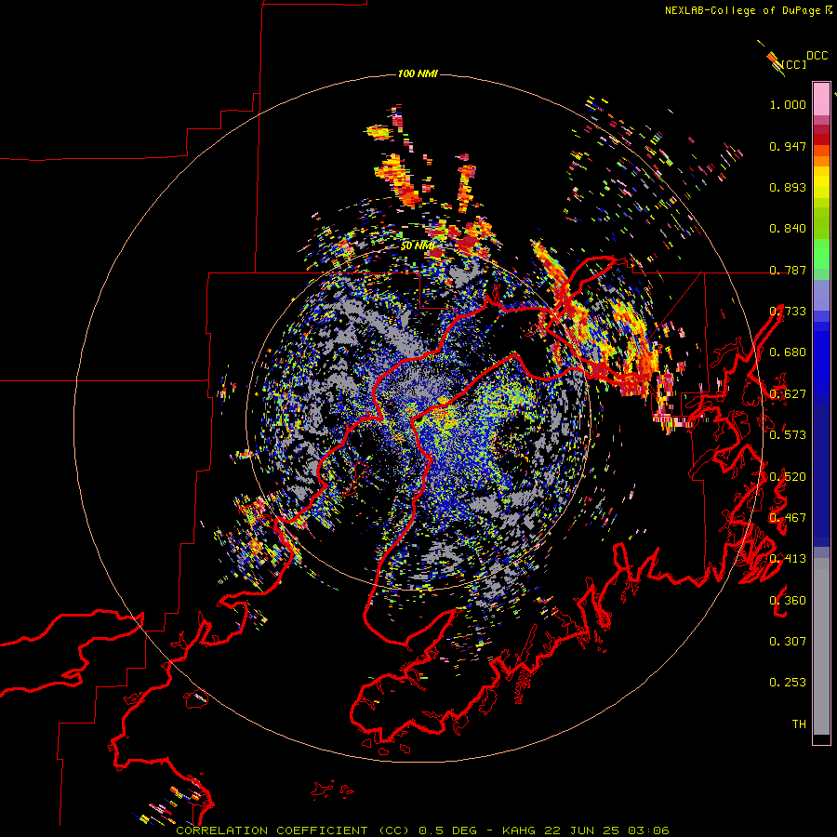Viewport: 837px width, 837px height.
Task: Pick the pink segment of the color bar
Action: 821,99
